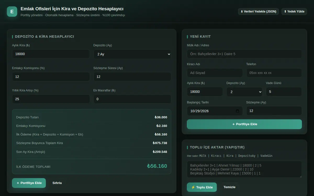The image size is (314, 196).
Task: Focus the Başlangıç Tarihi date field
Action: 215,111
